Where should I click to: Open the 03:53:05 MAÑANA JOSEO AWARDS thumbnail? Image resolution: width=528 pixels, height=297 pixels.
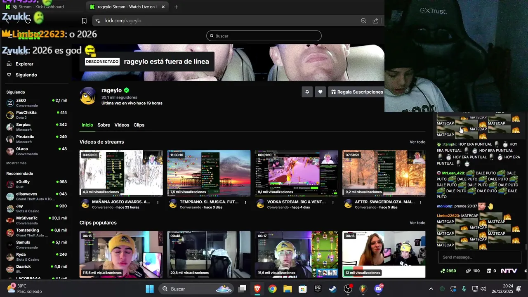(x=121, y=173)
